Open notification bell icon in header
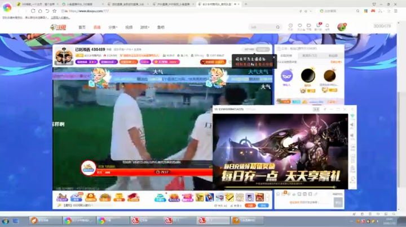This screenshot has height=227, width=406. 327,26
